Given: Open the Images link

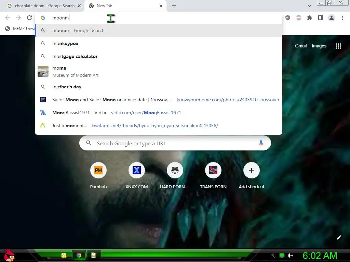Looking at the screenshot, I should [x=319, y=46].
